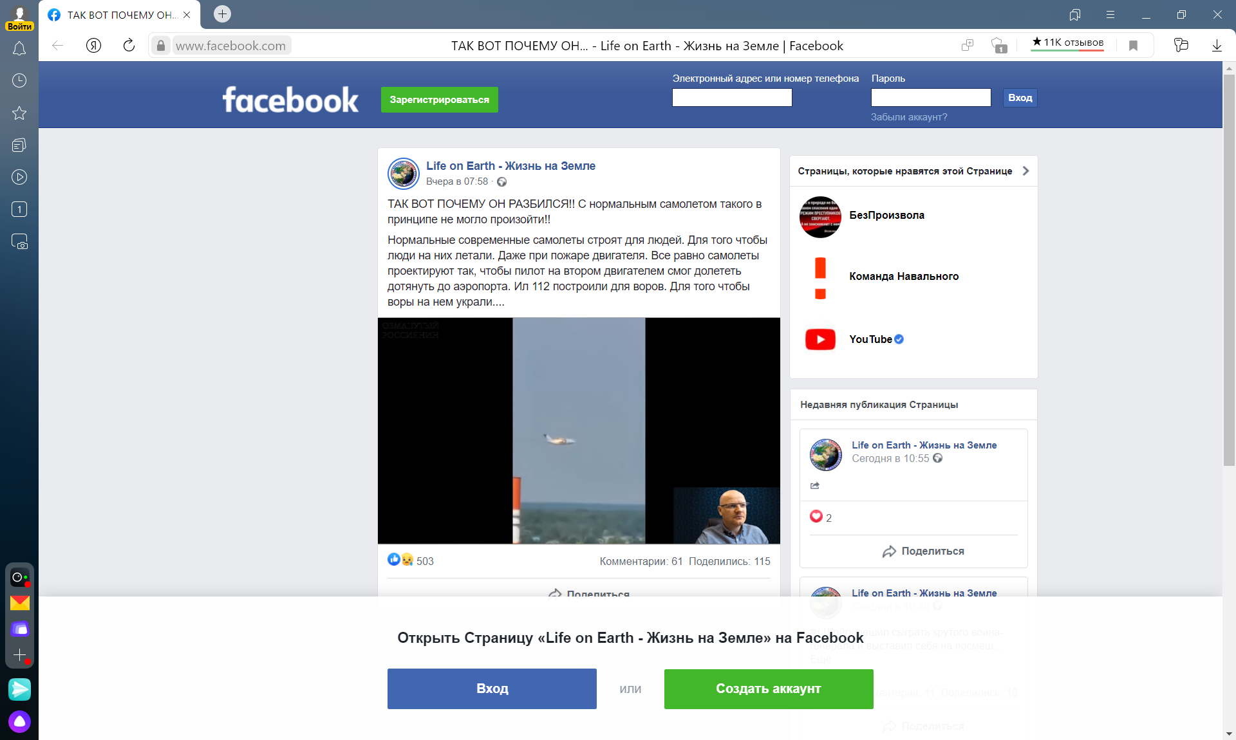Viewport: 1236px width, 740px height.
Task: Open Забыли аккаунт? link
Action: (909, 117)
